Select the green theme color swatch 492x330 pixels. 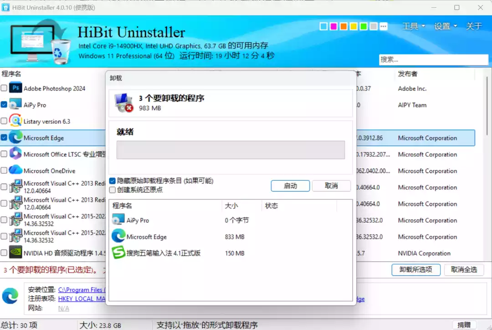coord(364,26)
